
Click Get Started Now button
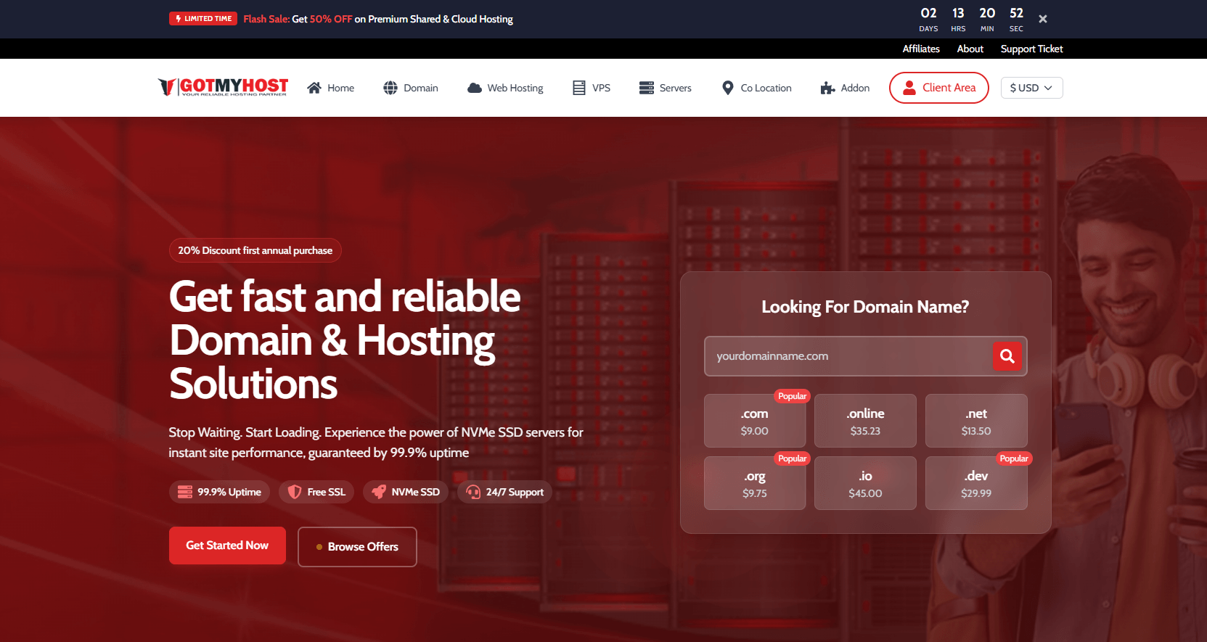[x=227, y=546]
